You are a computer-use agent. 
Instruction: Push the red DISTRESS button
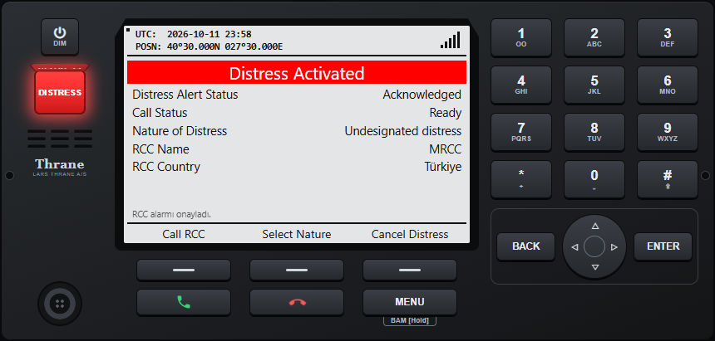[x=60, y=92]
